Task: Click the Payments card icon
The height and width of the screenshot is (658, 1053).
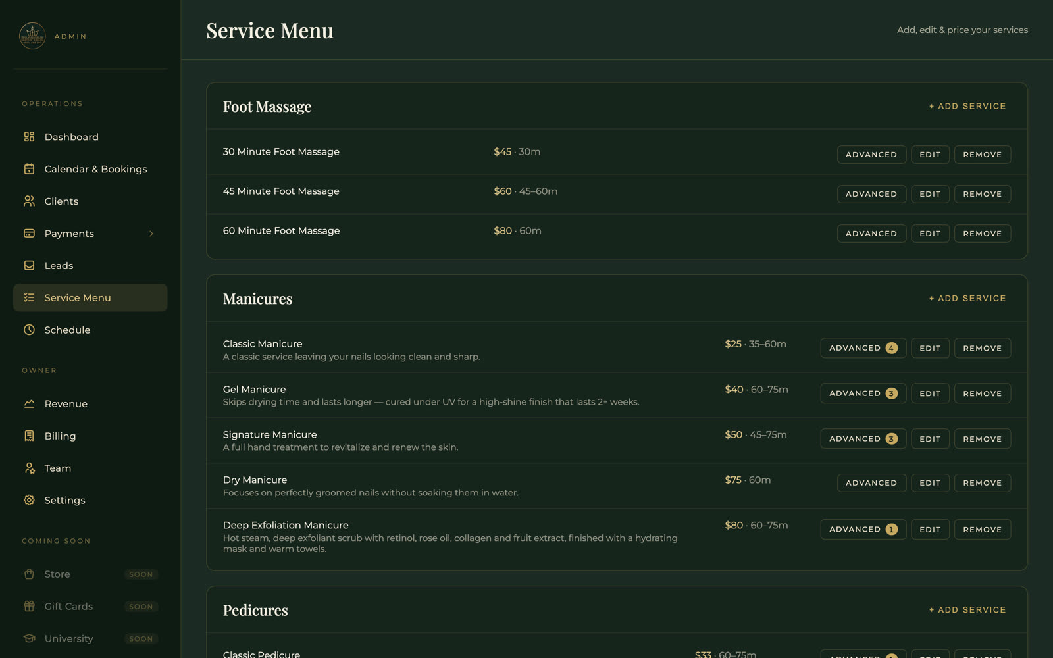Action: click(29, 234)
